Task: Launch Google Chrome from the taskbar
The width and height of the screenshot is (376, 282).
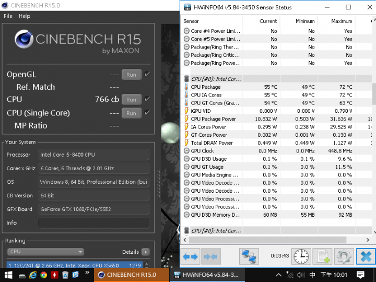Action: pyautogui.click(x=43, y=275)
